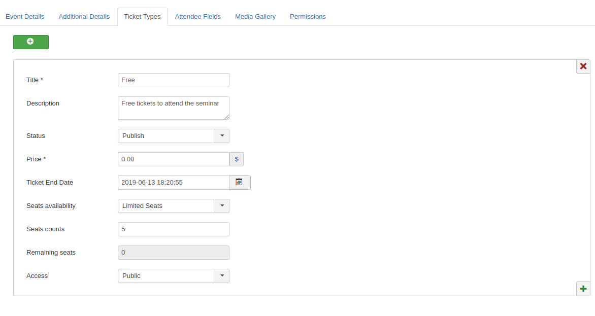The height and width of the screenshot is (316, 595).
Task: Open the Media Gallery tab
Action: (255, 17)
